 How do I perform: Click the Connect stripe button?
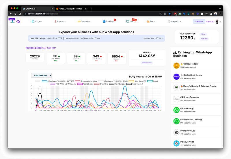[147, 63]
